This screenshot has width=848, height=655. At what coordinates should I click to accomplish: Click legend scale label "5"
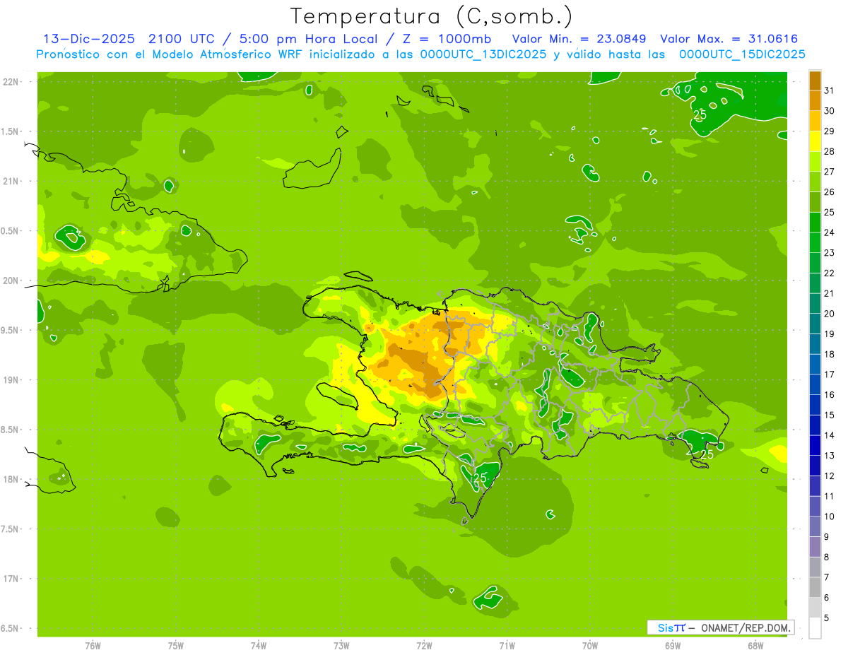[x=827, y=618]
